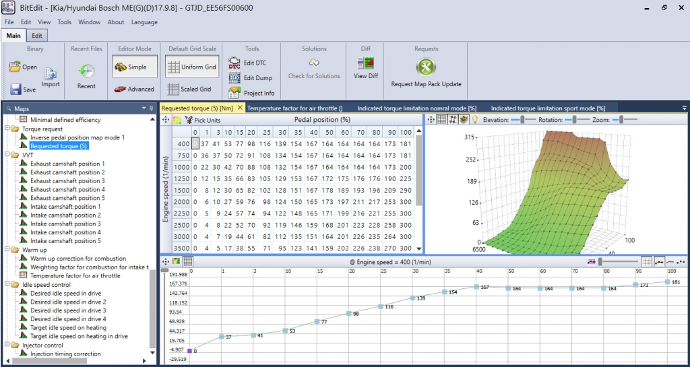
Task: Select Desired idle speed in drive 4
Action: pos(68,319)
